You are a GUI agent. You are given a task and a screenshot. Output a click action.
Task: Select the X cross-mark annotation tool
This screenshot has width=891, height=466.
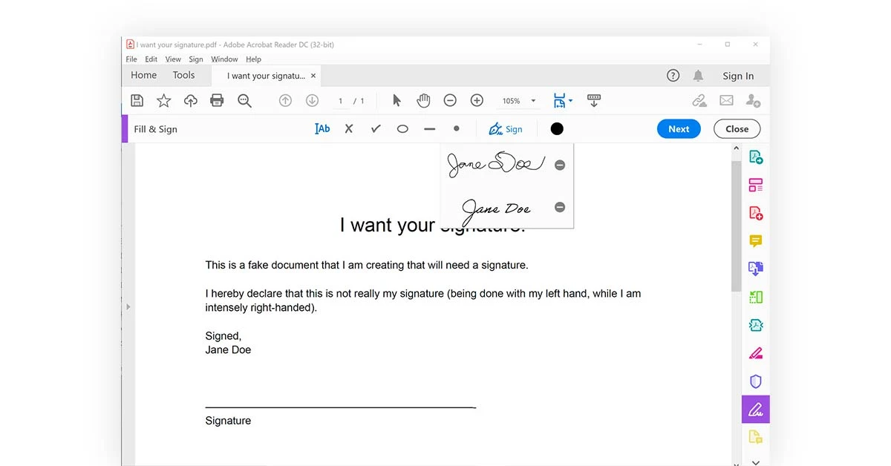[x=348, y=128]
